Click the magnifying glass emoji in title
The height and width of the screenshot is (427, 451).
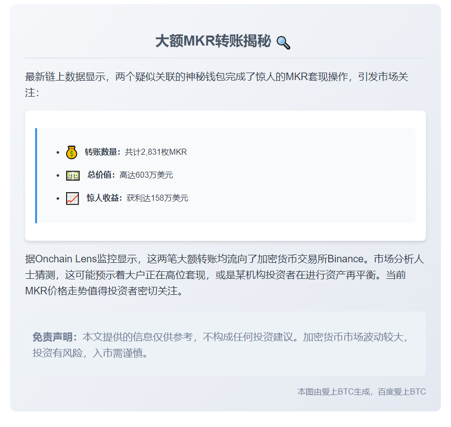click(283, 43)
